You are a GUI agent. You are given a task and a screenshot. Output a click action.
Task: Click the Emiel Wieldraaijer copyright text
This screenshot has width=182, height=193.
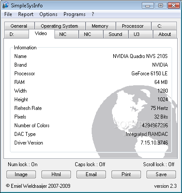38,186
